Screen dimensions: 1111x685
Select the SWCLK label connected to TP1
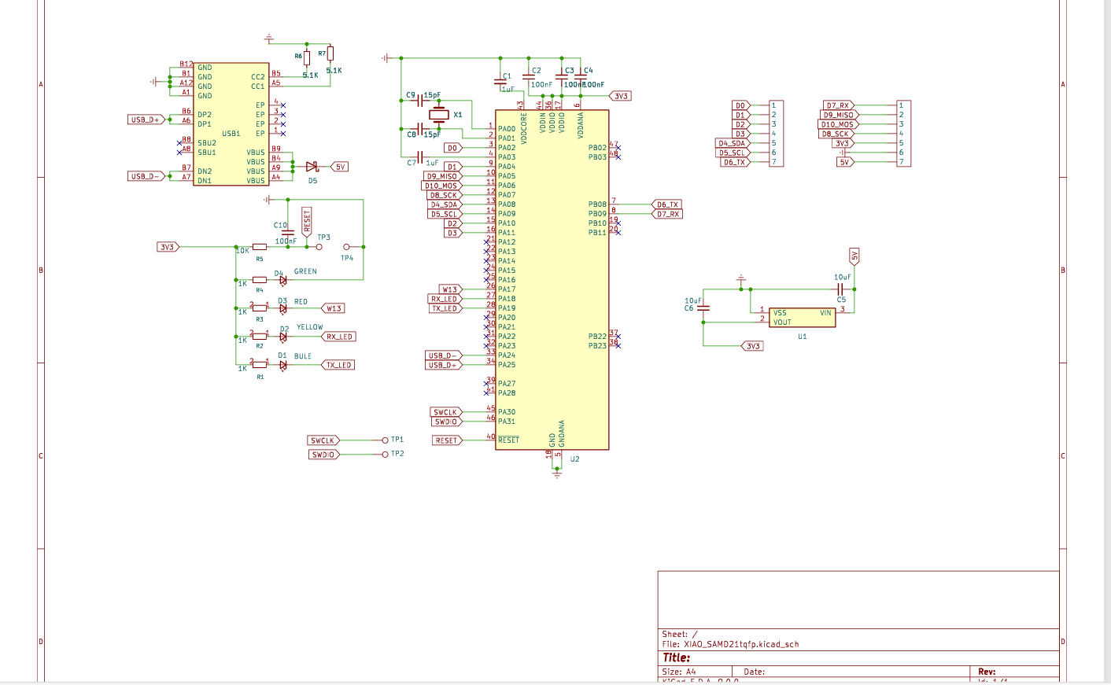(323, 440)
